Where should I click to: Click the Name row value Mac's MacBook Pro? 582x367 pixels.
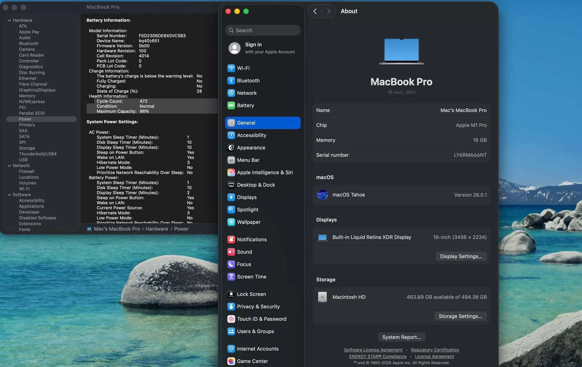(x=463, y=110)
